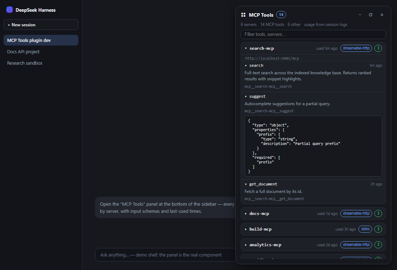397x270 pixels.
Task: Focus the Filter tools, servers input
Action: coord(313,34)
